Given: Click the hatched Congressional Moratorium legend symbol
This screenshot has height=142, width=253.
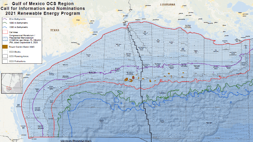Looking at the screenshot, I should pos(5,39).
